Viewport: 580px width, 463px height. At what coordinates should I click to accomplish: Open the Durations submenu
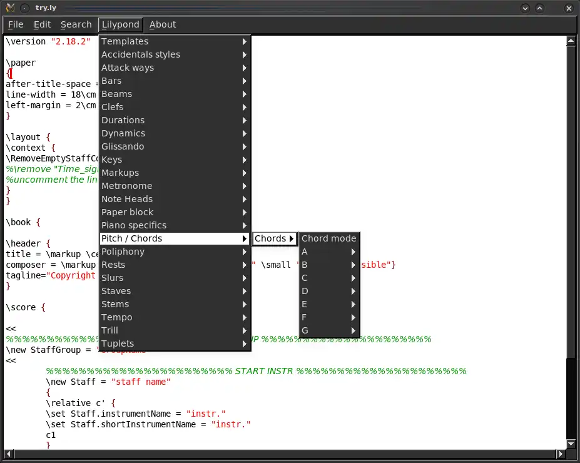point(175,120)
